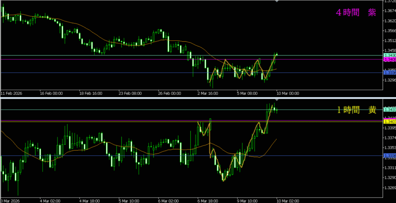The image size is (396, 203).
Task: Click the blue 1.3336 price tag on the upper axis
Action: click(389, 72)
